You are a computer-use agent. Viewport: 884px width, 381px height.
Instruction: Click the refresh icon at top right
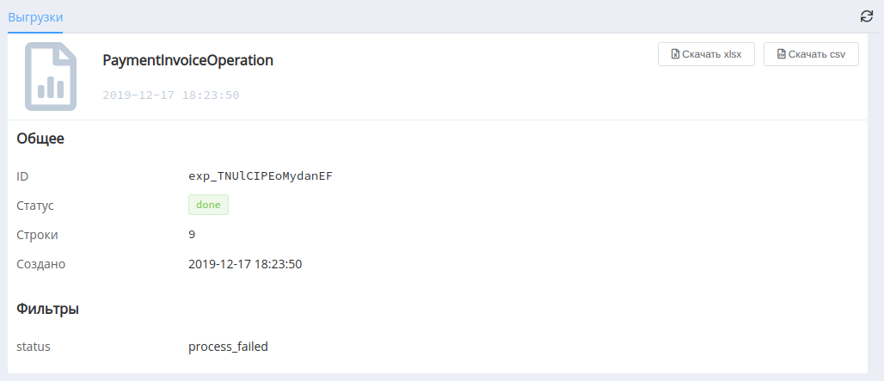point(867,17)
